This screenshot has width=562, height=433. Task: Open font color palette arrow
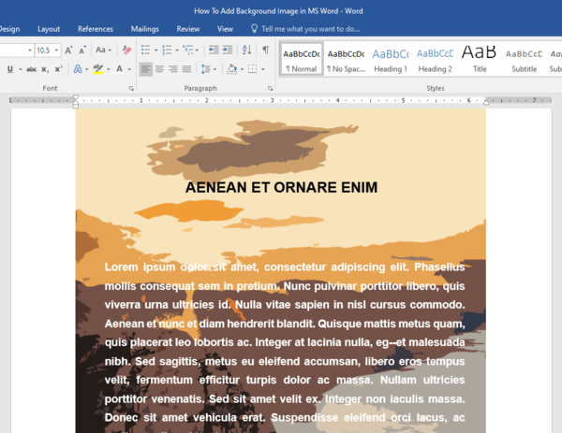point(129,69)
